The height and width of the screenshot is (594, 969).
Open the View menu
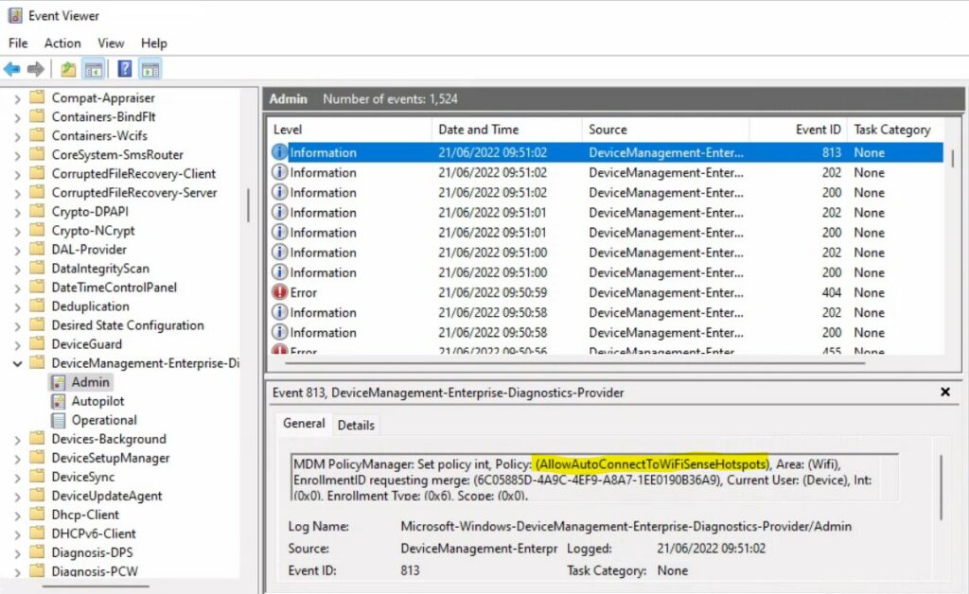111,44
